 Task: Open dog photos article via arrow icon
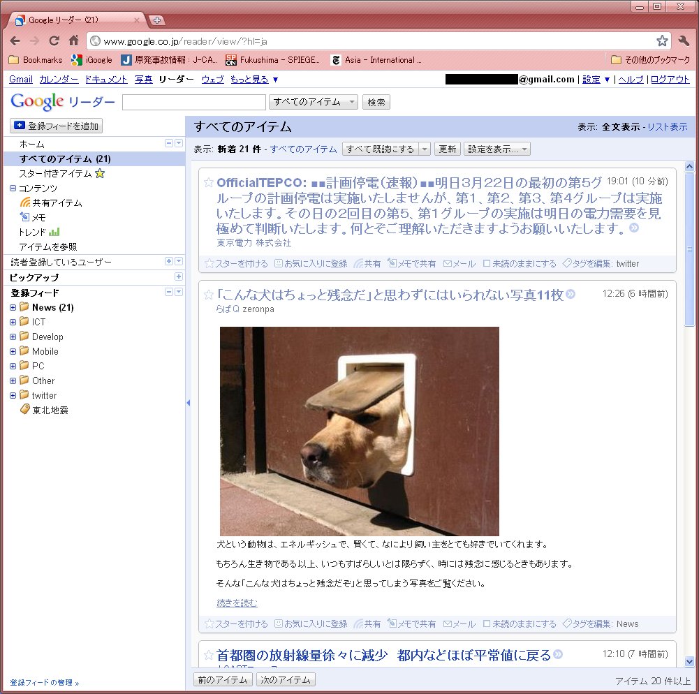[571, 294]
